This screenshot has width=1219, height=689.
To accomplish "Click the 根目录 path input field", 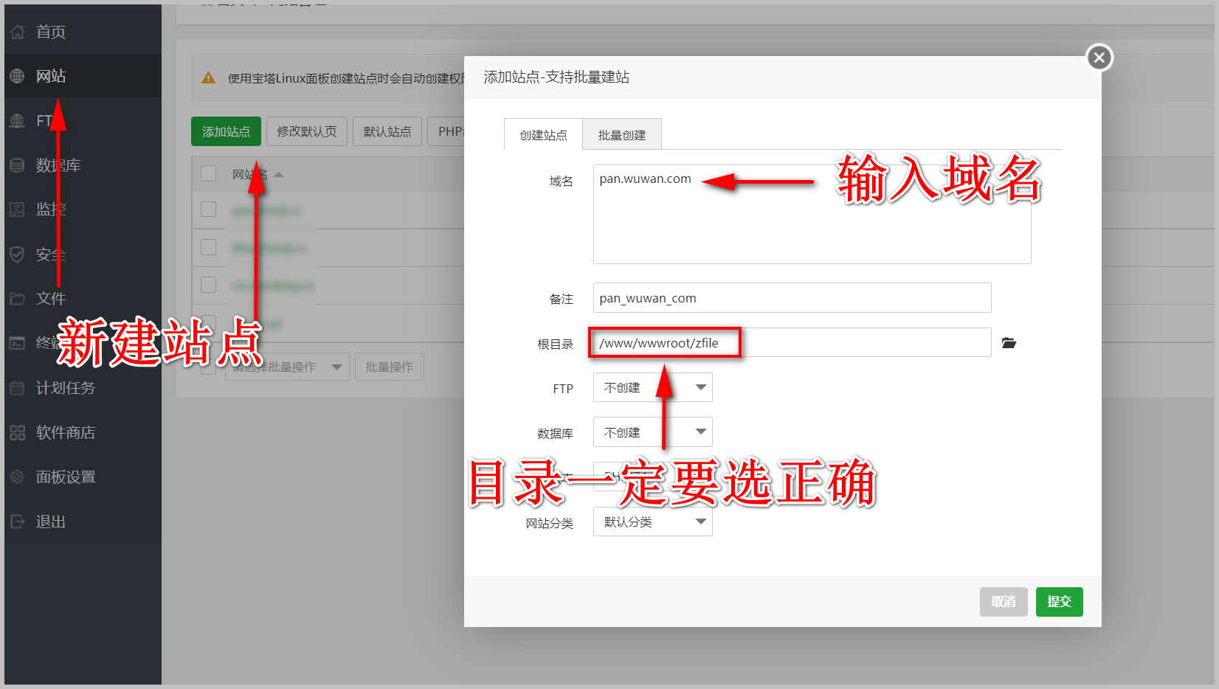I will [x=792, y=343].
